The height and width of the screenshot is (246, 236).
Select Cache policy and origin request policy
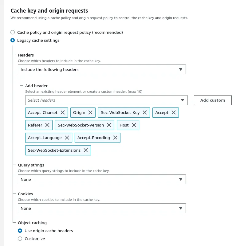[13, 32]
